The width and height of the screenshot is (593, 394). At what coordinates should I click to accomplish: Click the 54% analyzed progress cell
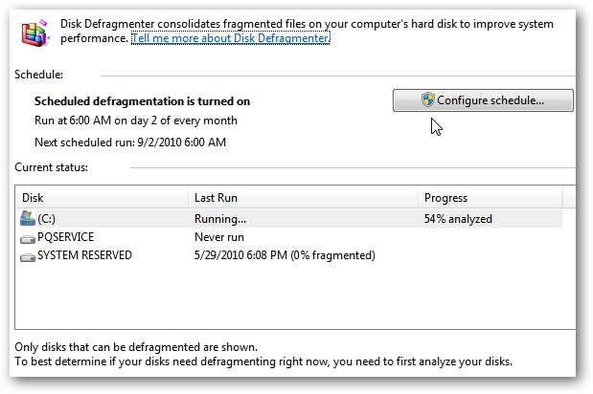(x=457, y=219)
